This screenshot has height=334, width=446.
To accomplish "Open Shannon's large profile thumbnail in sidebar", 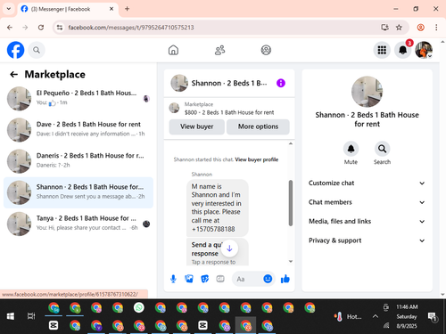I will (367, 92).
